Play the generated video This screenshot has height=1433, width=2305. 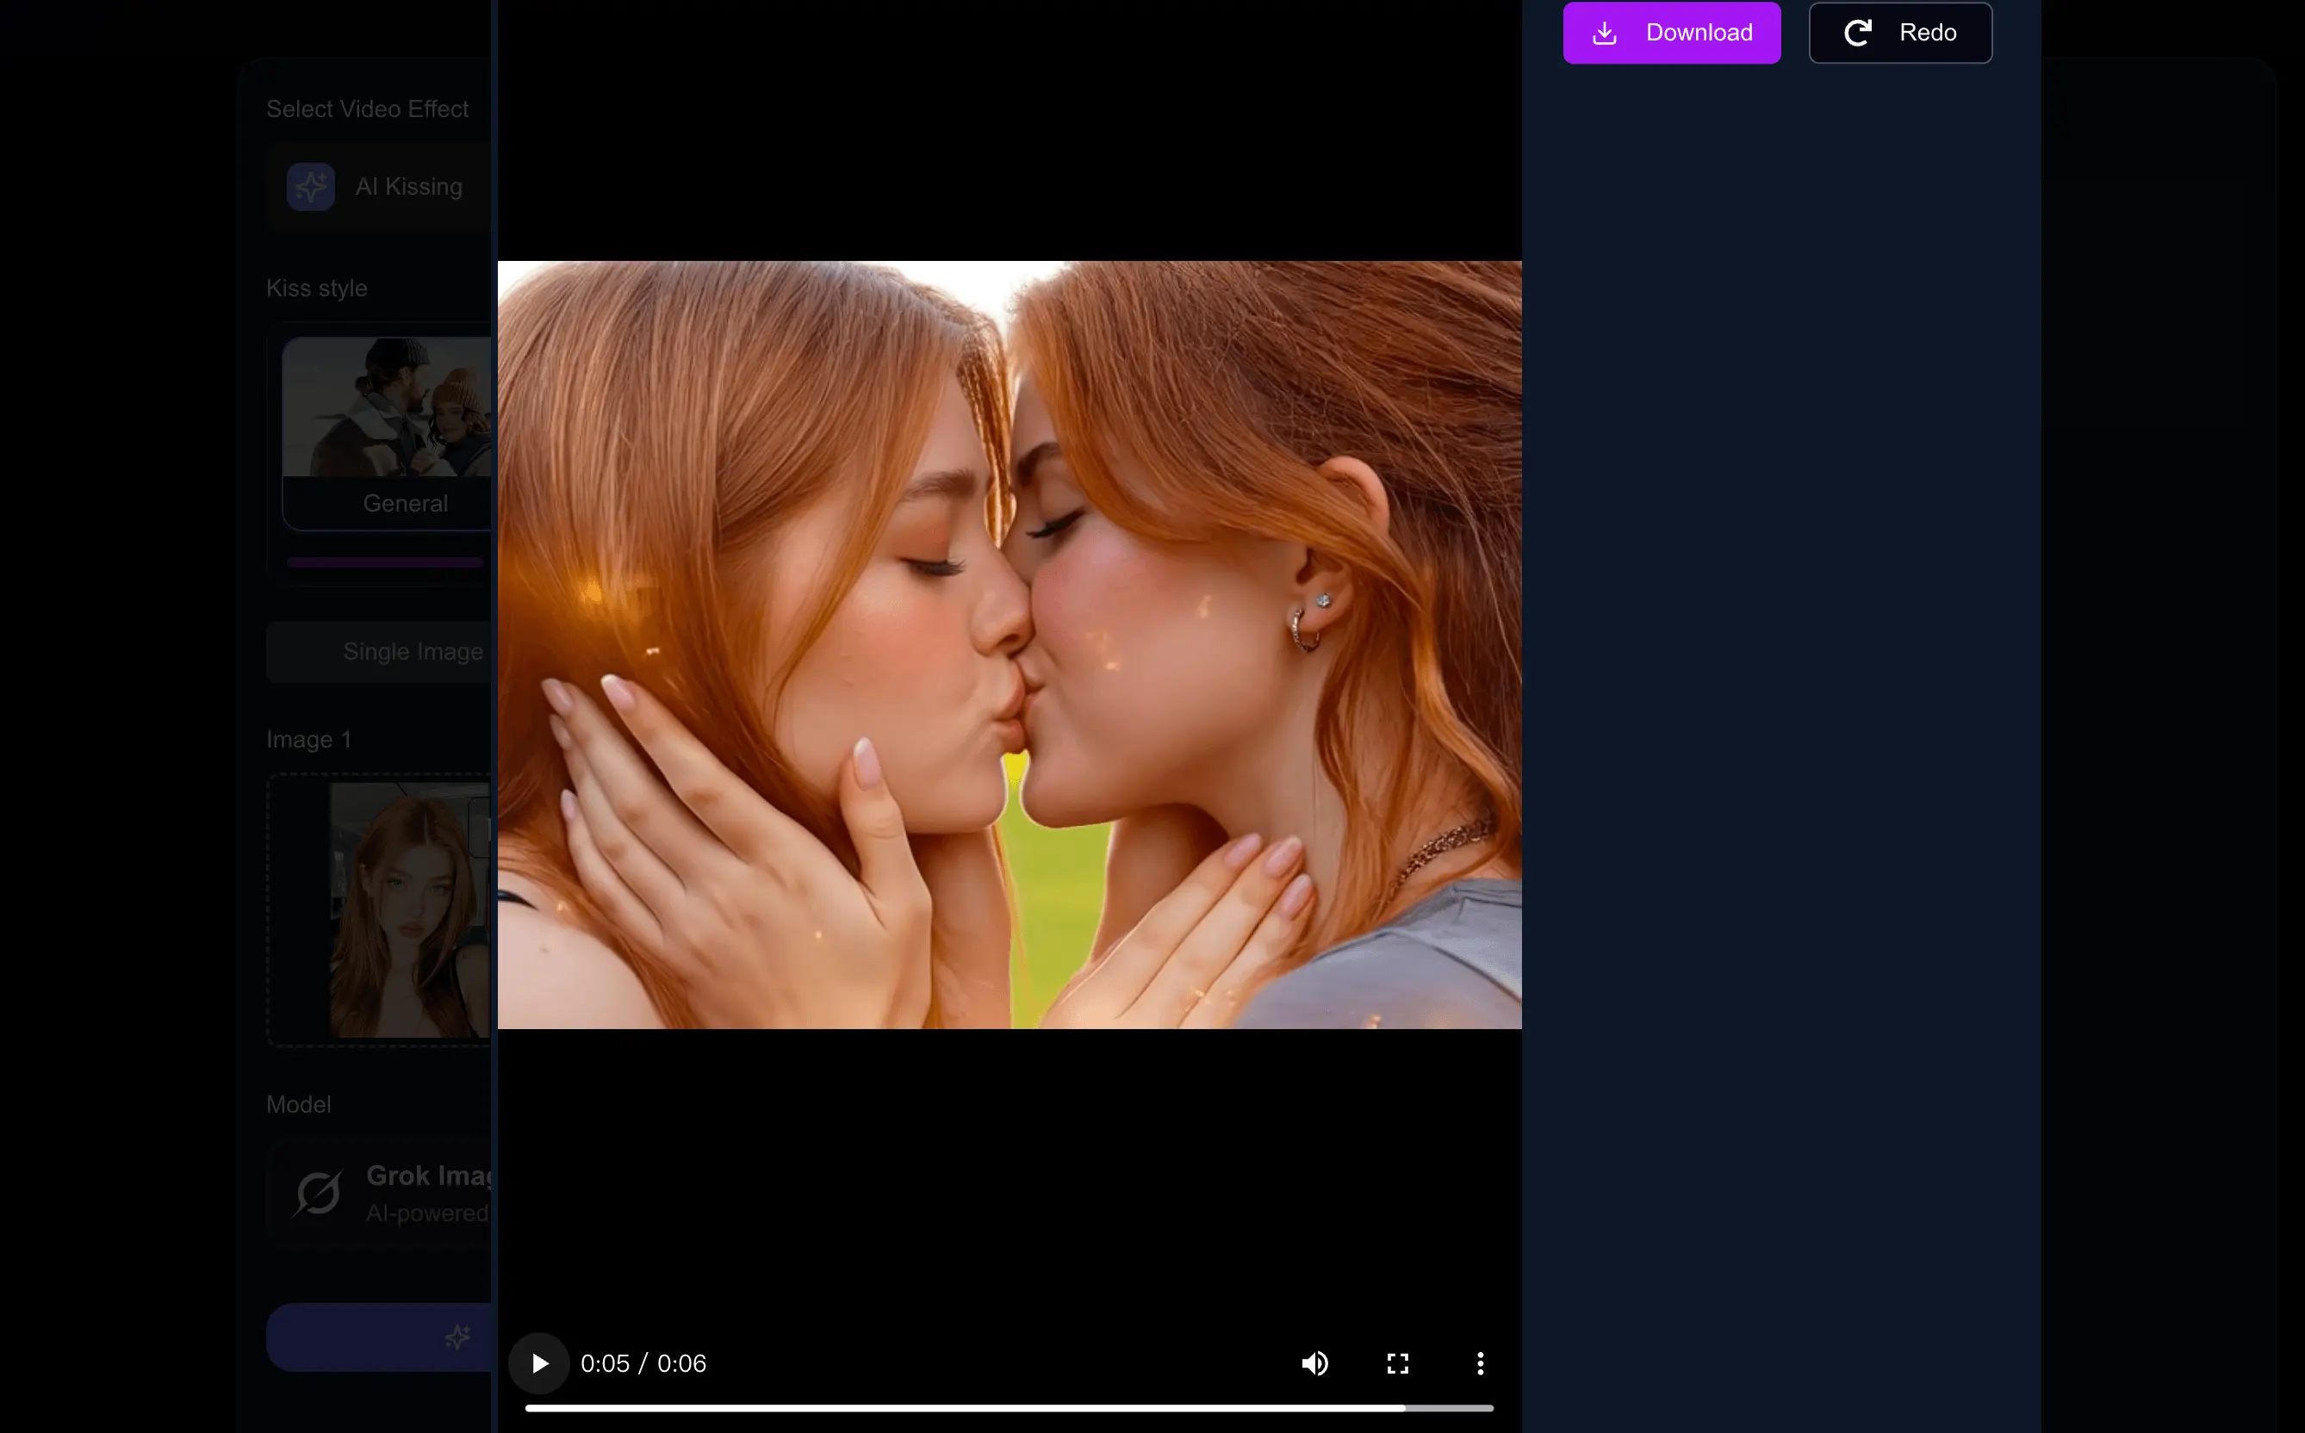(x=538, y=1363)
